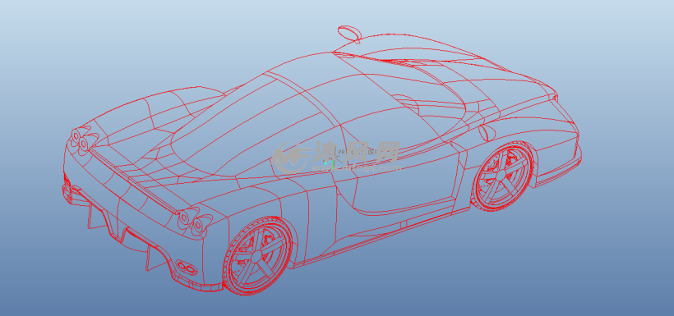Select the twin exhaust outlet on rear bumper
Screen dimensions: 674x316
pos(186,267)
